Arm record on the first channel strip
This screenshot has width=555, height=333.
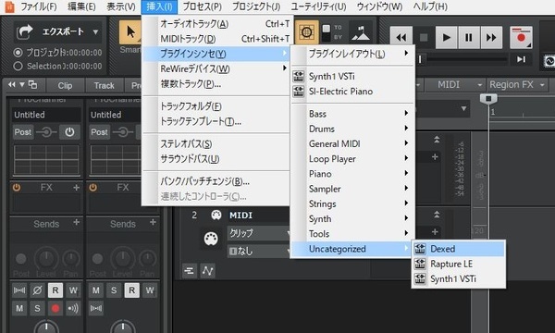[x=55, y=308]
